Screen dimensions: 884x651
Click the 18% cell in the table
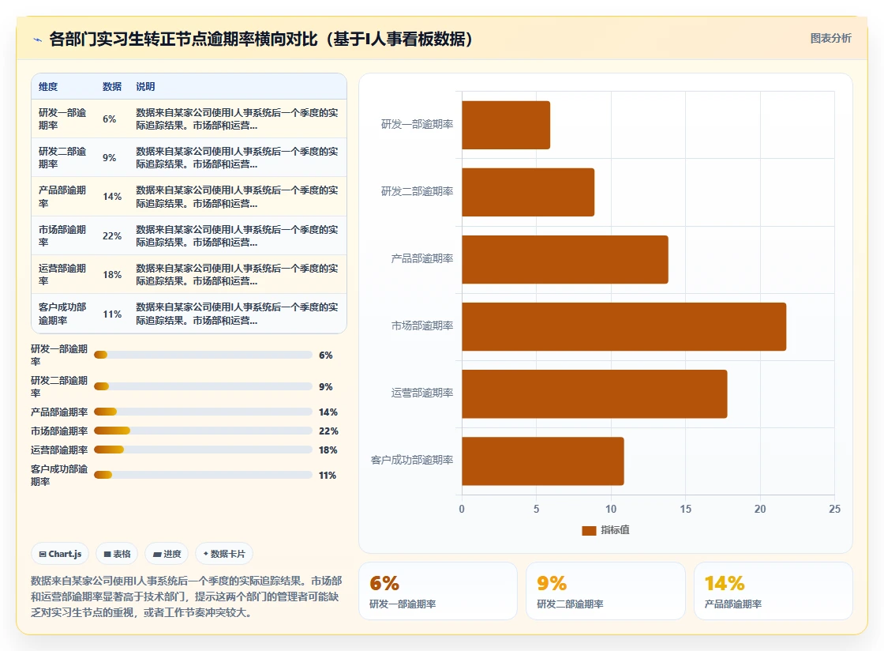(111, 275)
